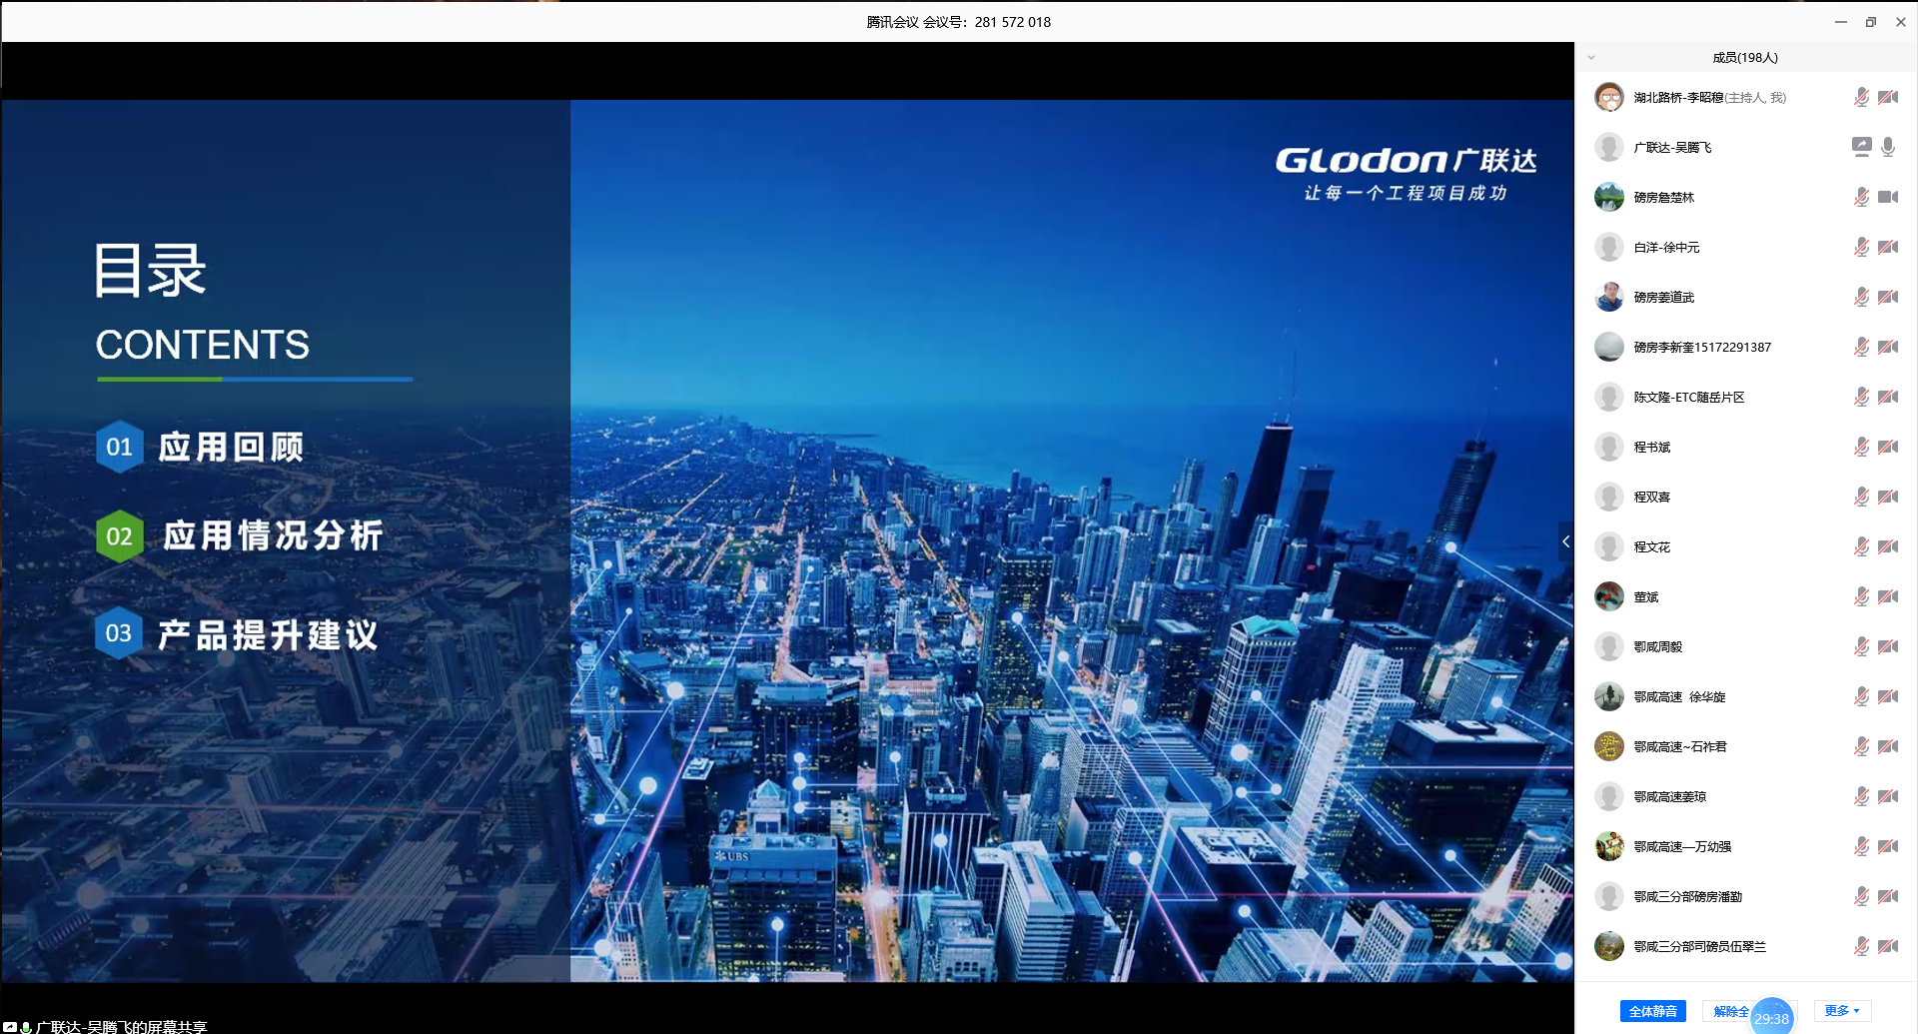Click the round 29:38 floating timer bubble
Viewport: 1918px width, 1034px height.
(1771, 1017)
